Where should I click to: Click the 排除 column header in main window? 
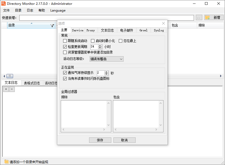[210, 25]
